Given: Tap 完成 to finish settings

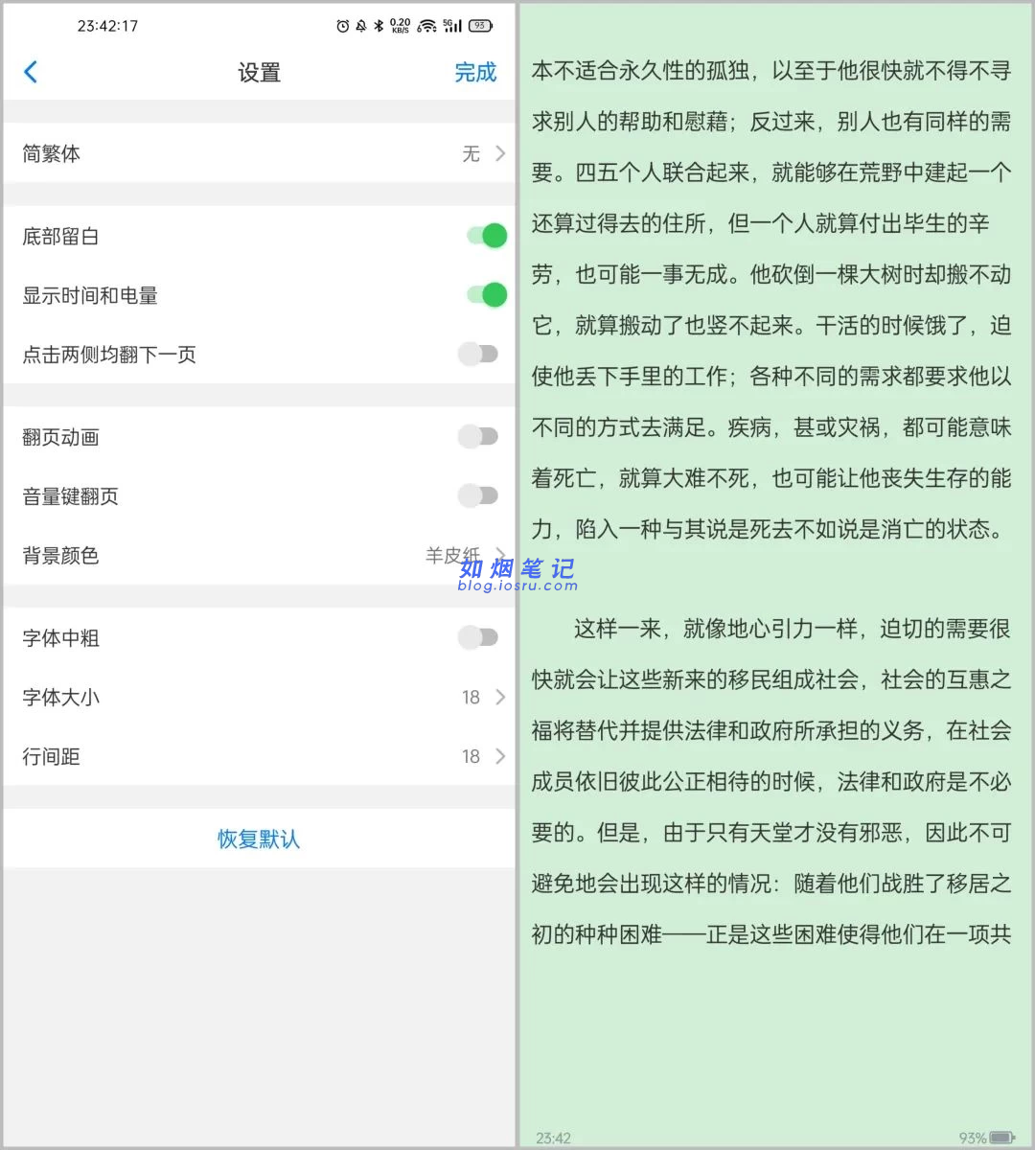Looking at the screenshot, I should [x=475, y=72].
